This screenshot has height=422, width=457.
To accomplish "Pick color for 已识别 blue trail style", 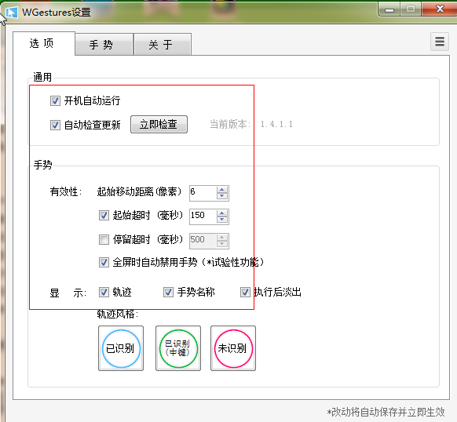I will point(121,348).
